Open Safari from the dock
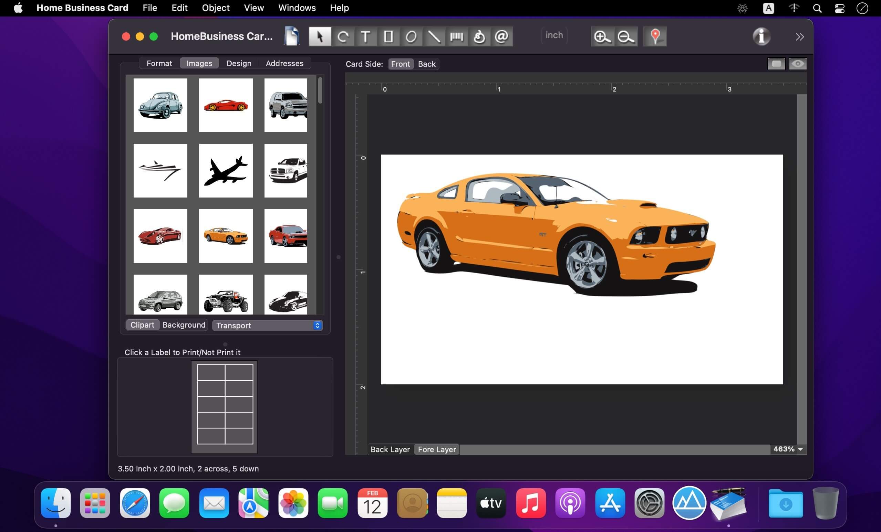The image size is (881, 532). click(x=135, y=503)
